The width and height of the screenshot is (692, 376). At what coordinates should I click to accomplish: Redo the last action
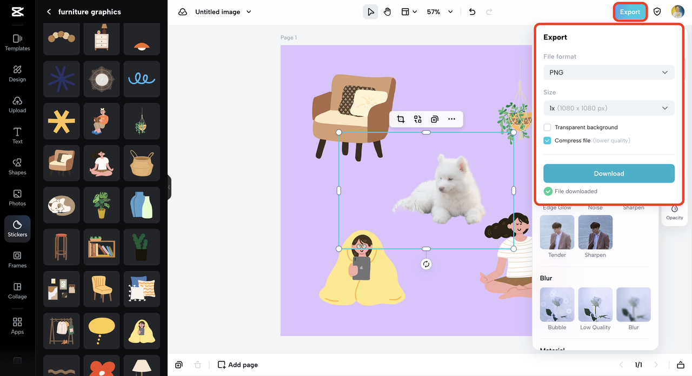click(x=489, y=12)
